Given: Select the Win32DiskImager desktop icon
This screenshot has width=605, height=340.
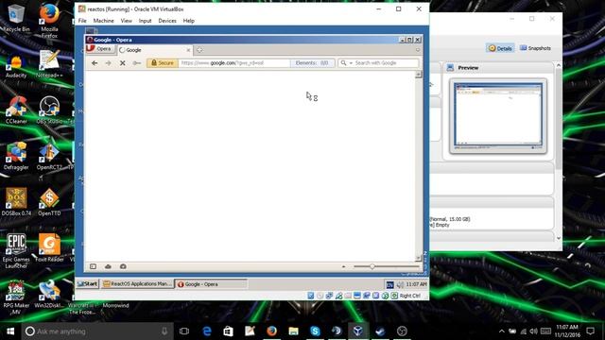Looking at the screenshot, I should pyautogui.click(x=49, y=294).
